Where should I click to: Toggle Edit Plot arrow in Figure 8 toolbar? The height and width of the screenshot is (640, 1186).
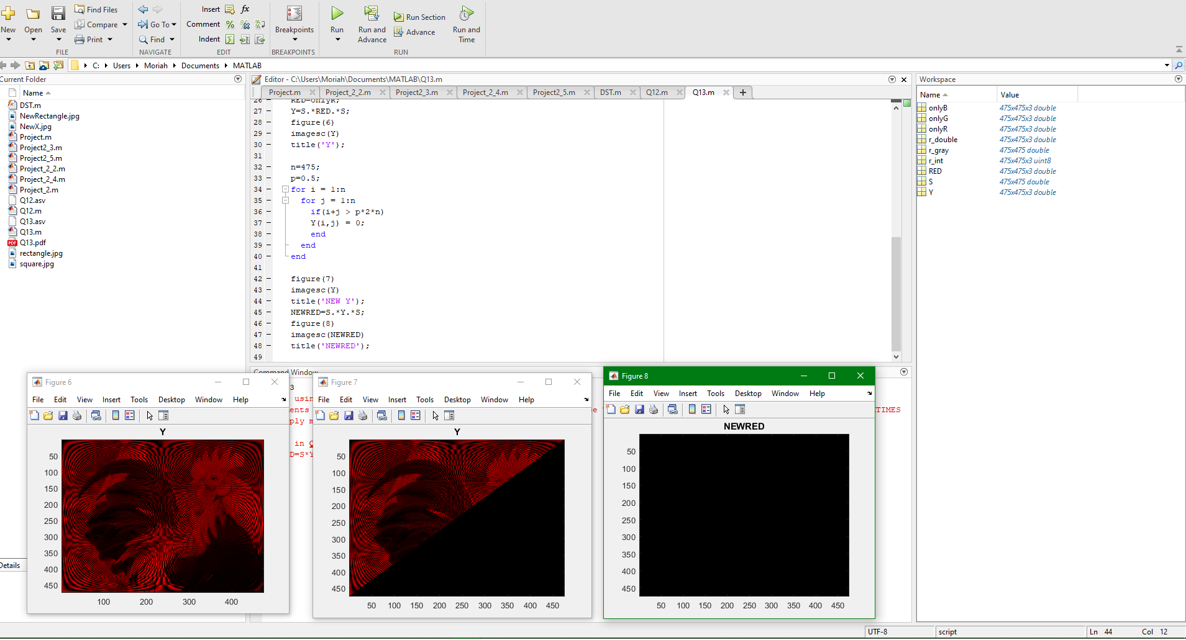[726, 410]
